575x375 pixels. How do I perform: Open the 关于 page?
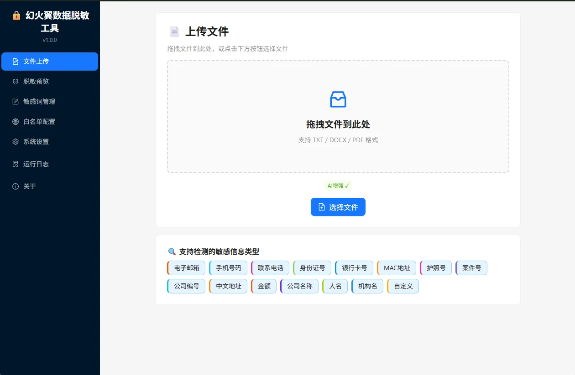[x=50, y=186]
